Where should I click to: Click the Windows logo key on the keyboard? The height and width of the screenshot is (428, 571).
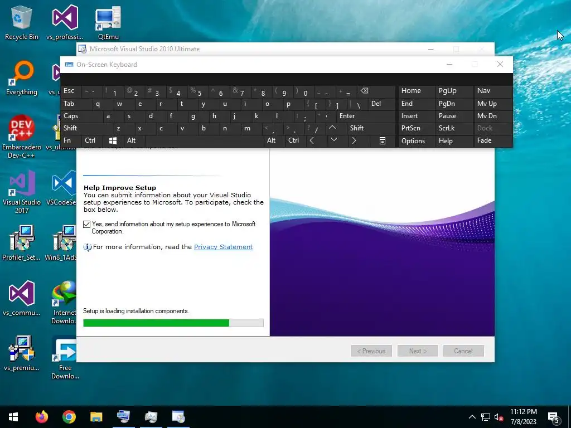[x=113, y=140]
